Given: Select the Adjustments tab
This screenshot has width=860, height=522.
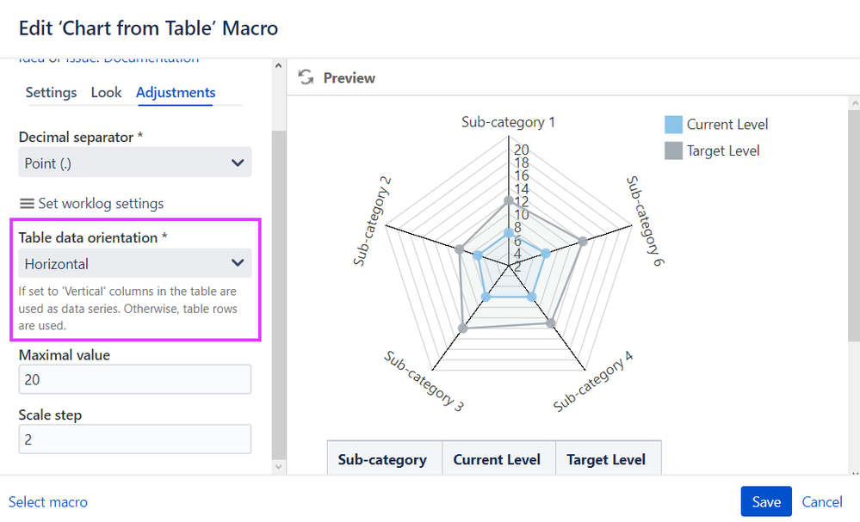Looking at the screenshot, I should click(x=176, y=92).
